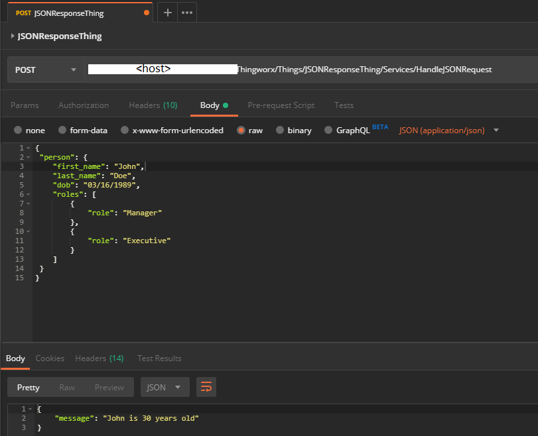Toggle the response wrap lines icon

pos(206,387)
